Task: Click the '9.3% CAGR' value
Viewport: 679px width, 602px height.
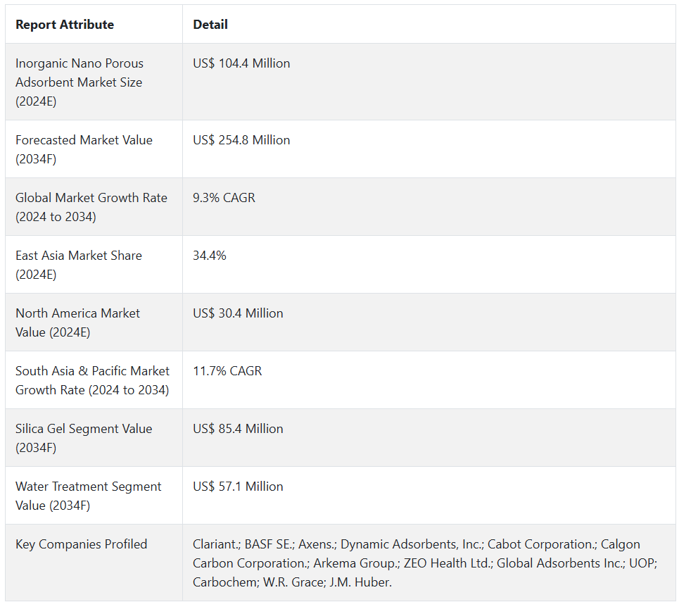Action: 224,198
